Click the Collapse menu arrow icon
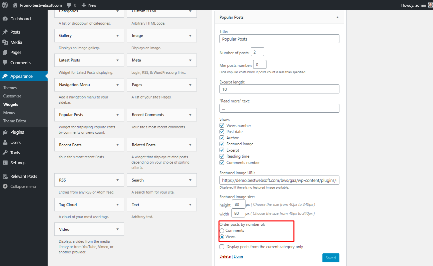Screen dimensions: 433x266 point(5,187)
